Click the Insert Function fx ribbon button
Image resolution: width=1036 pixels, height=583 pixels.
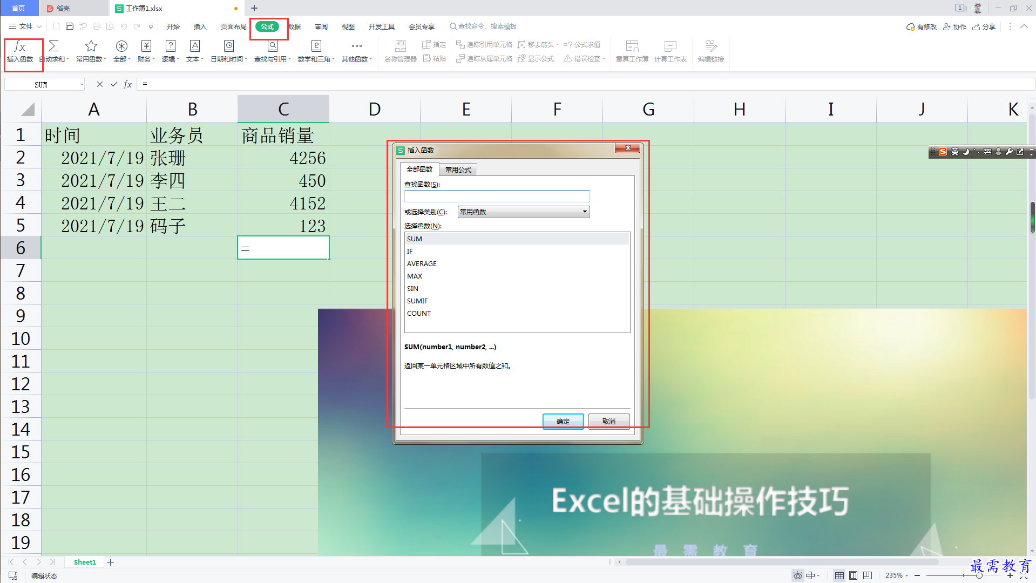[x=20, y=52]
